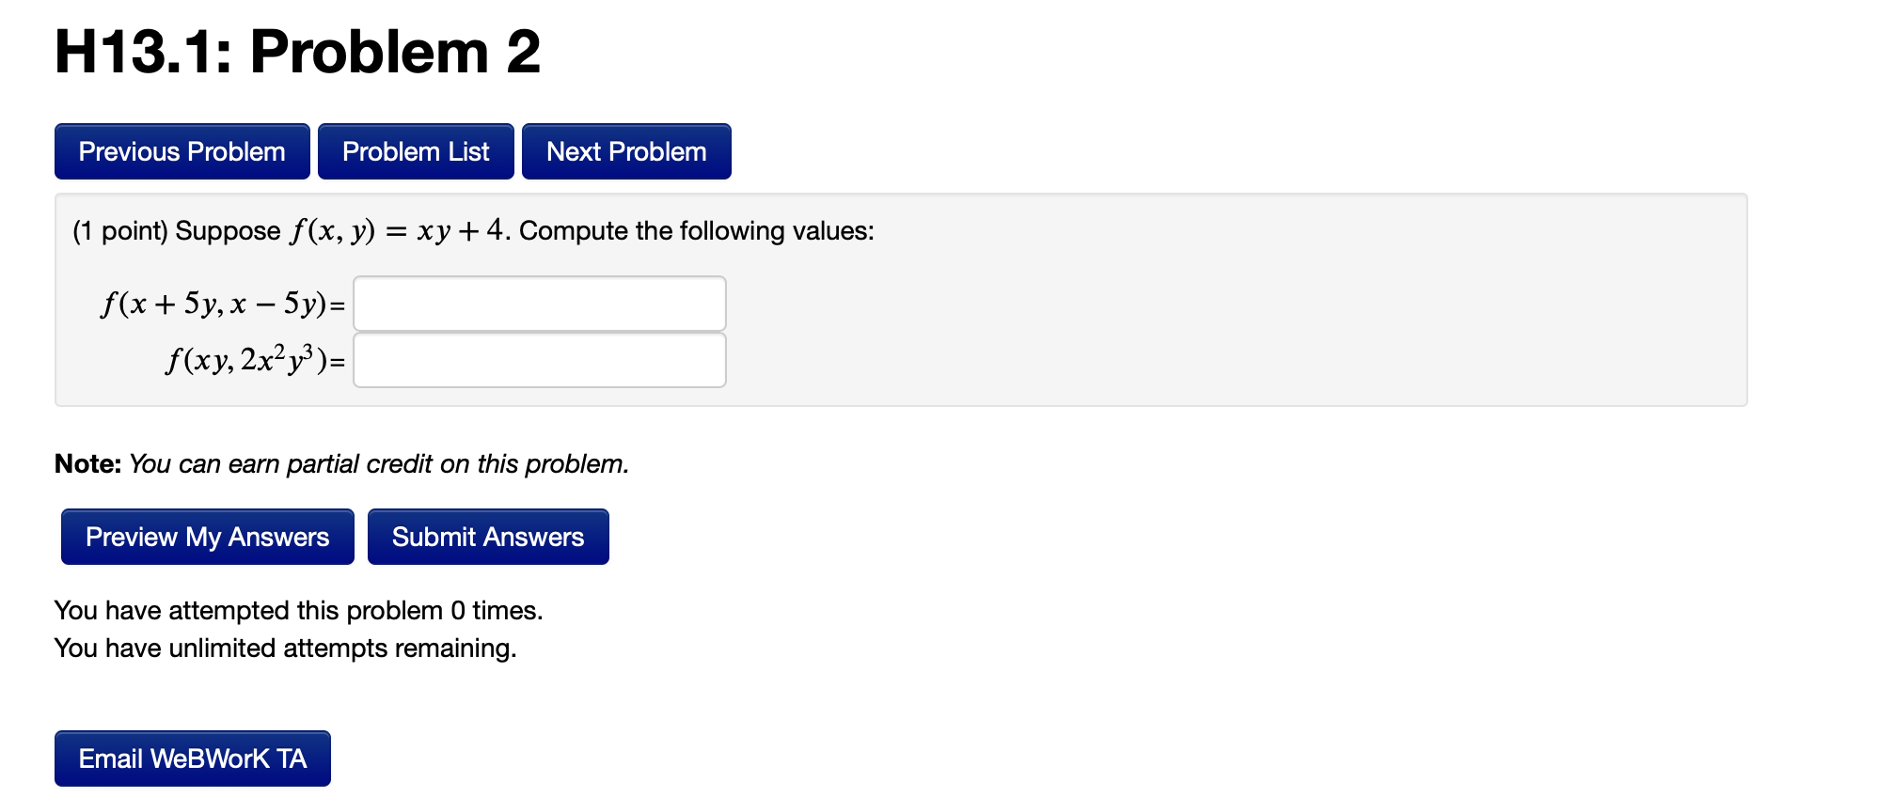Return to the assignment's Problem List
This screenshot has height=797, width=1894.
(416, 150)
